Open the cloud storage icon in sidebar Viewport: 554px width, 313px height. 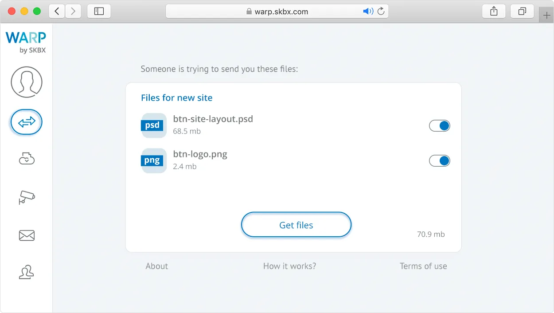click(27, 158)
